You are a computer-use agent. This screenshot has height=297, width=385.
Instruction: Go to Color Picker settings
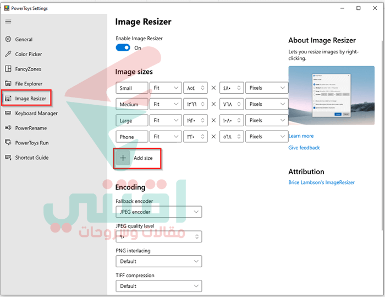(29, 54)
